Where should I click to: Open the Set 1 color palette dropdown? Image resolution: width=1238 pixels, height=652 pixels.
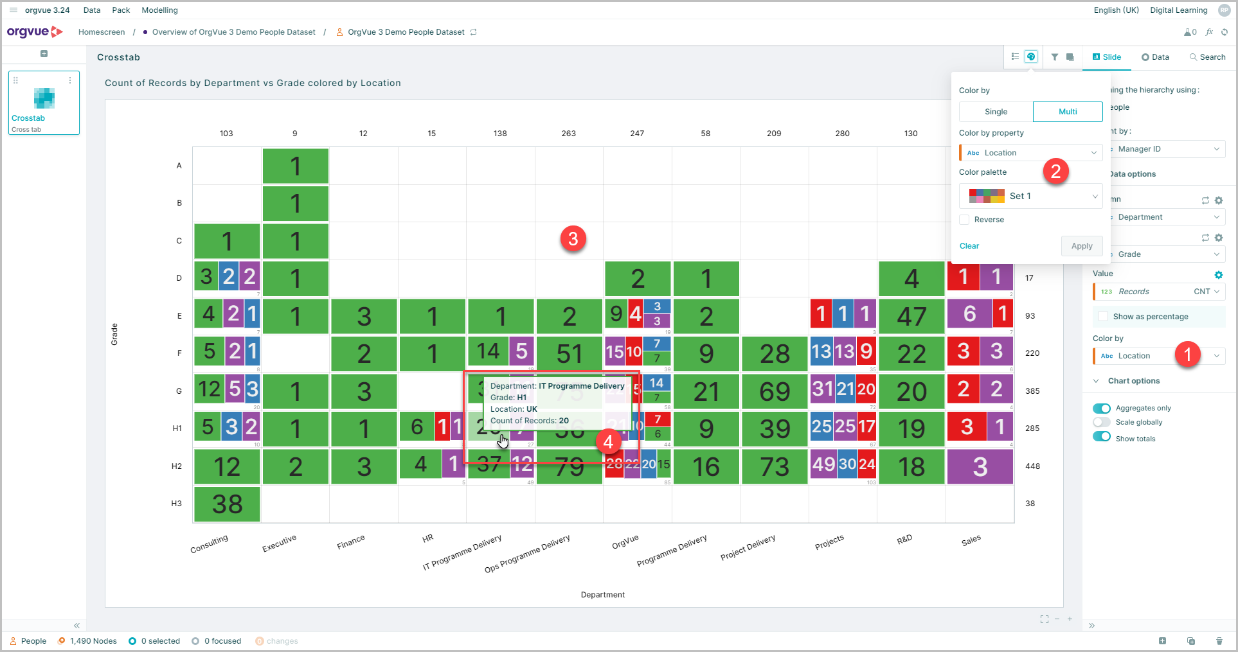coord(1031,196)
